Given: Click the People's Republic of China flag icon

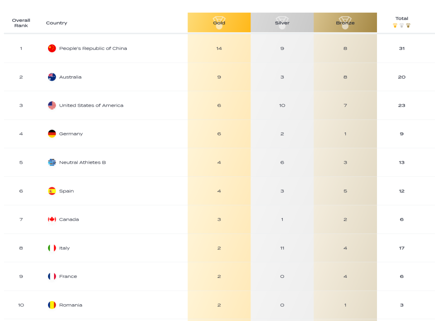Looking at the screenshot, I should pyautogui.click(x=52, y=49).
